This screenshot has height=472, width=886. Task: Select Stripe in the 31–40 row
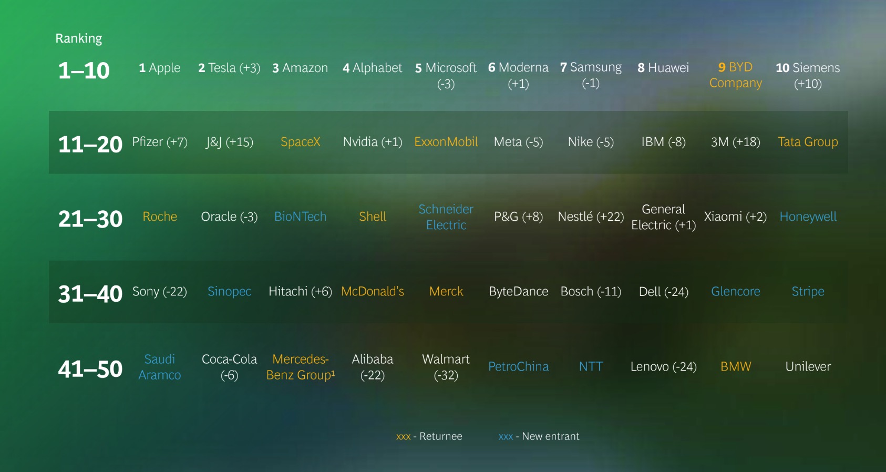click(x=808, y=292)
